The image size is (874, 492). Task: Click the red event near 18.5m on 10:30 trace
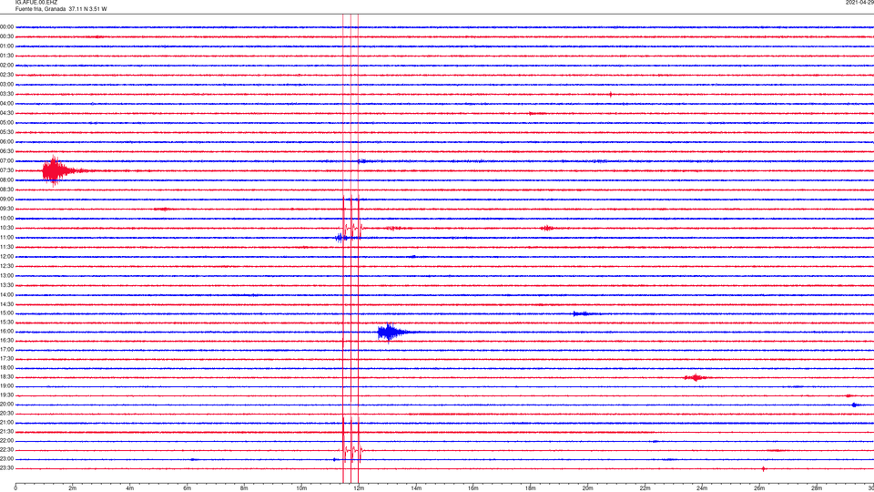click(x=547, y=228)
